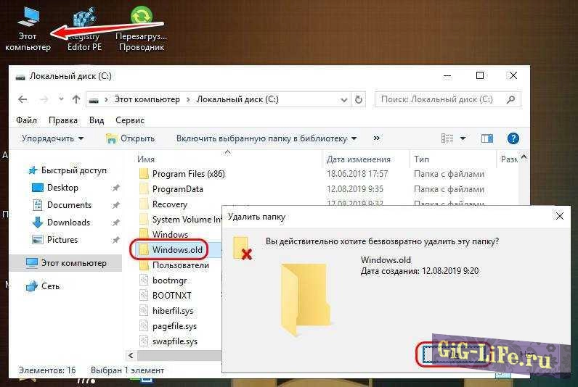
Task: Open the Файл menu
Action: (27, 120)
